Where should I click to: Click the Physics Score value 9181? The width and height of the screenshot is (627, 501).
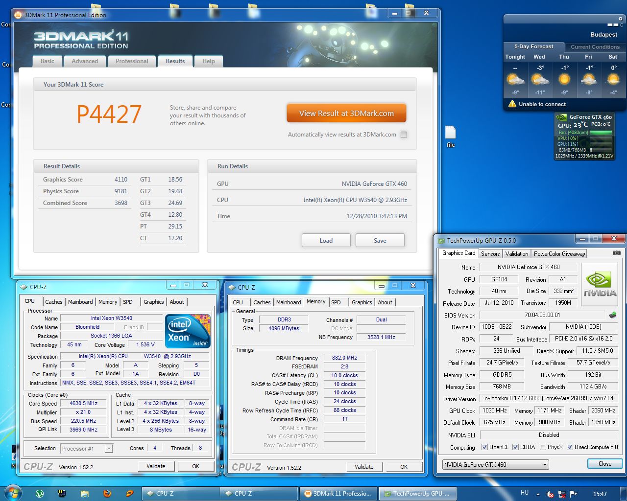(121, 191)
